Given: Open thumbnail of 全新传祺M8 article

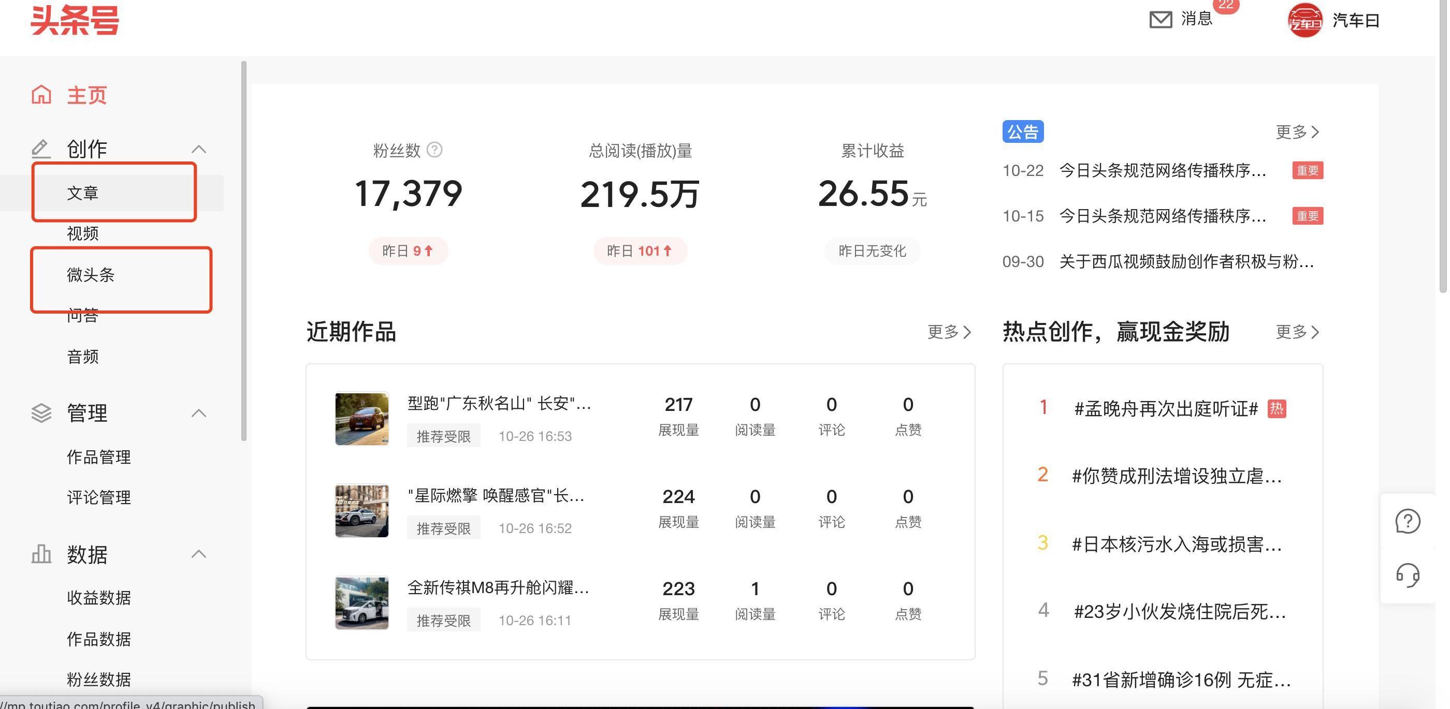Looking at the screenshot, I should pyautogui.click(x=362, y=602).
